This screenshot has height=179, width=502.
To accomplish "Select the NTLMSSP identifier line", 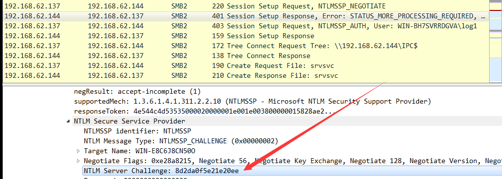I will 137,131.
